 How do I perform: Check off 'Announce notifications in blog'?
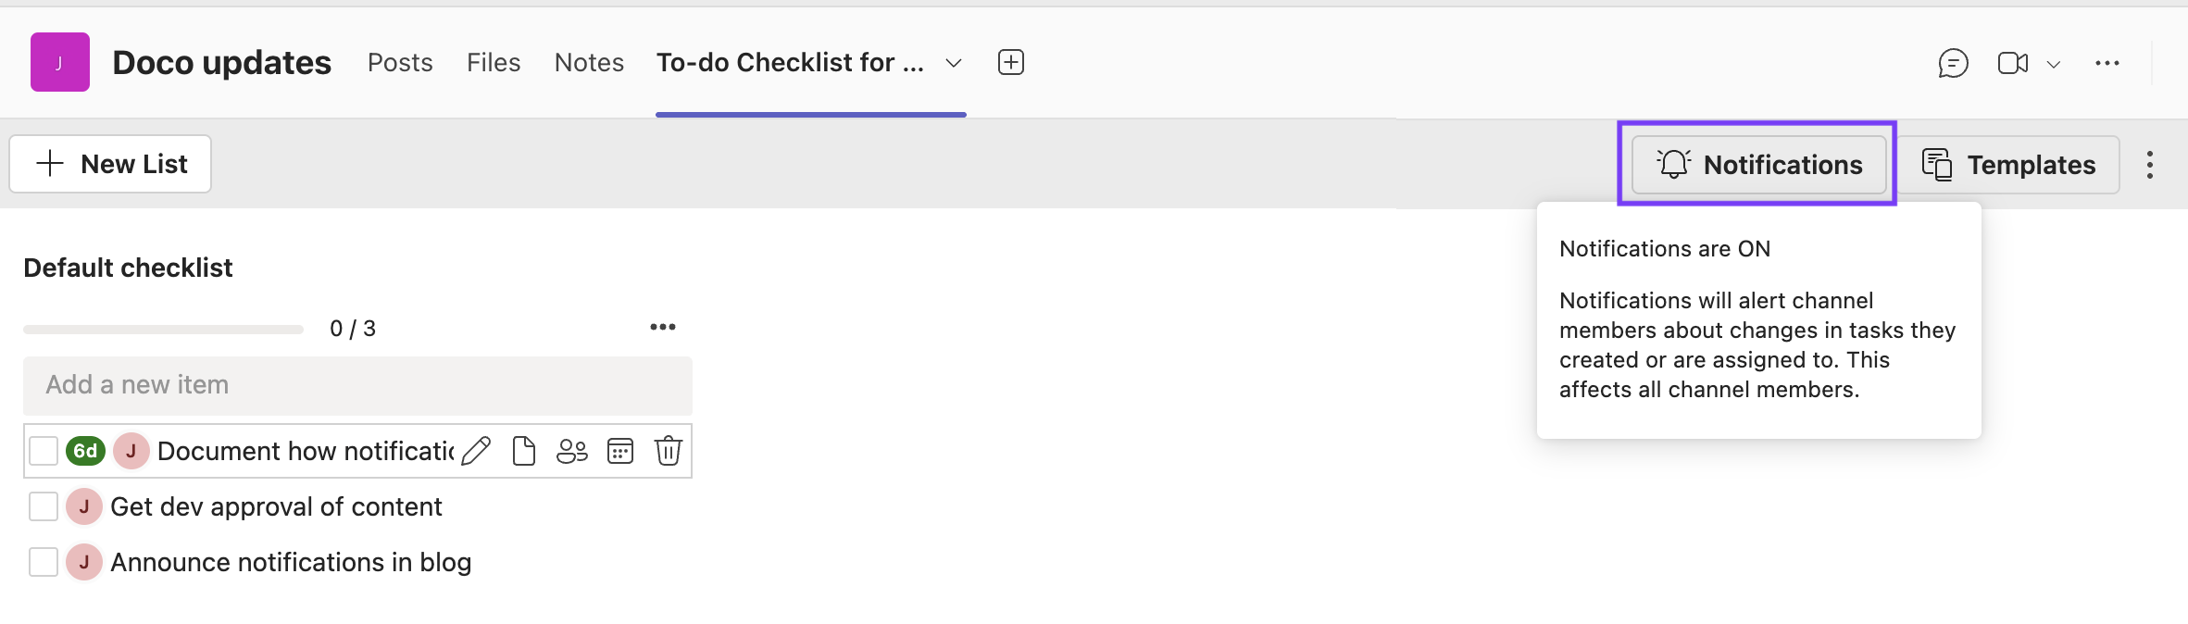pyautogui.click(x=43, y=562)
